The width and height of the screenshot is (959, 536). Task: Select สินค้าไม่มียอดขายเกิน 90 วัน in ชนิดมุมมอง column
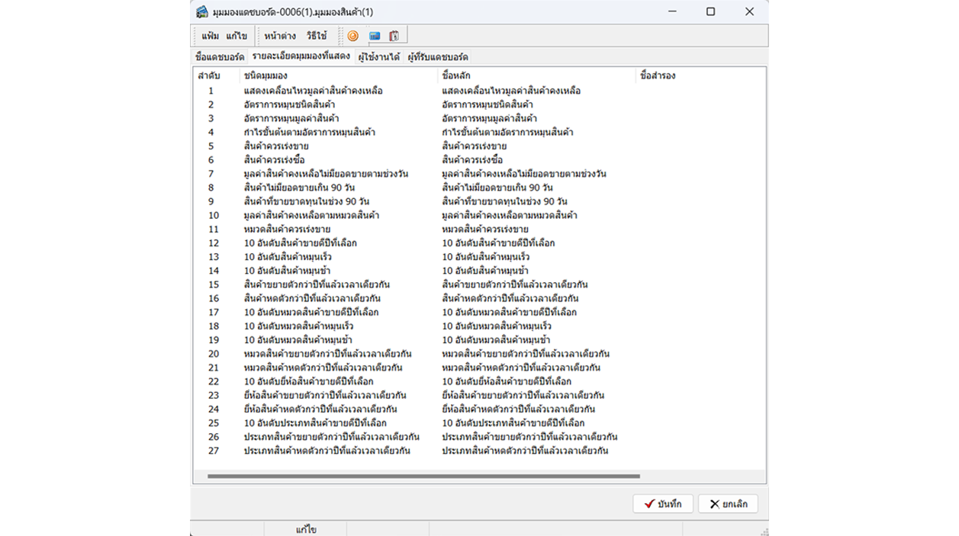tap(300, 188)
